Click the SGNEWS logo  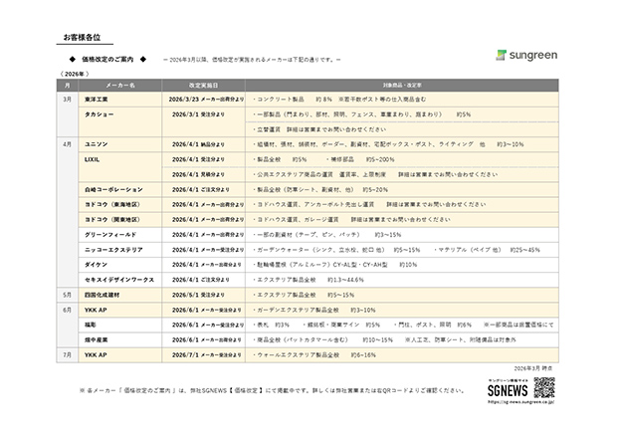(x=508, y=390)
